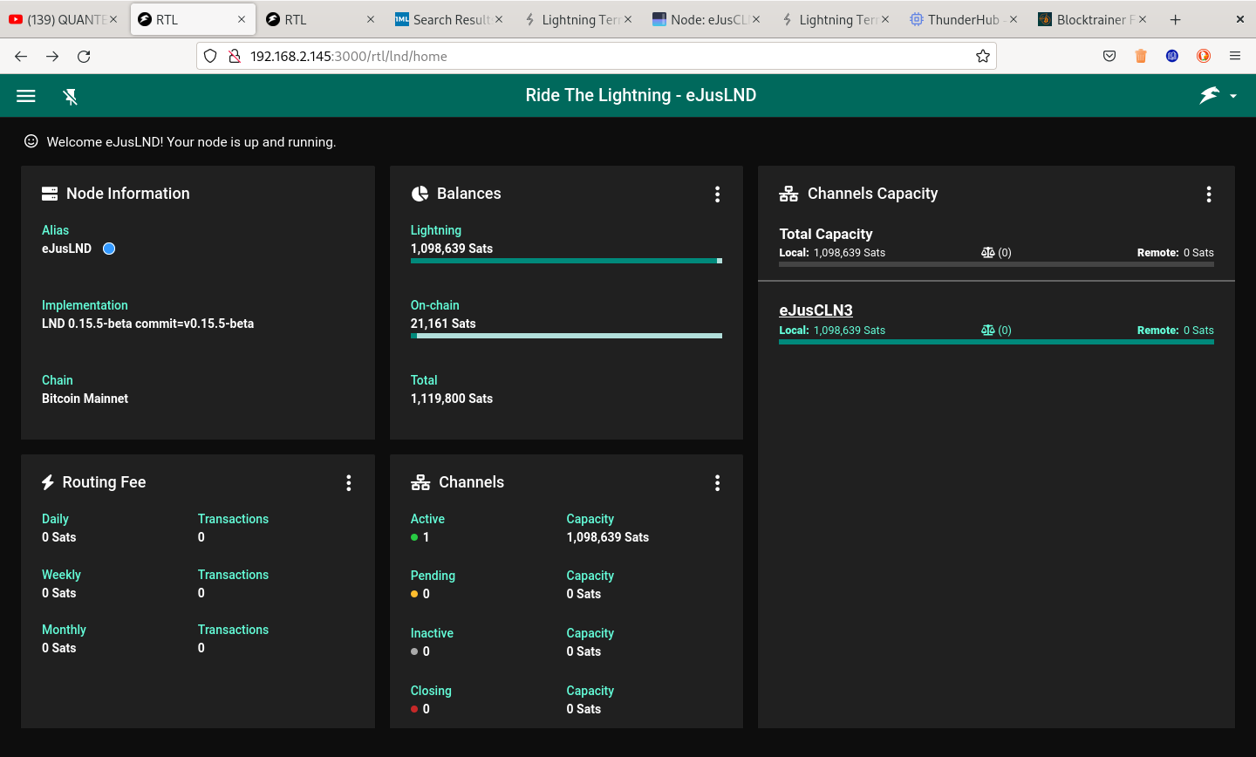1256x757 pixels.
Task: Open the Firefox application menu
Action: click(1235, 56)
